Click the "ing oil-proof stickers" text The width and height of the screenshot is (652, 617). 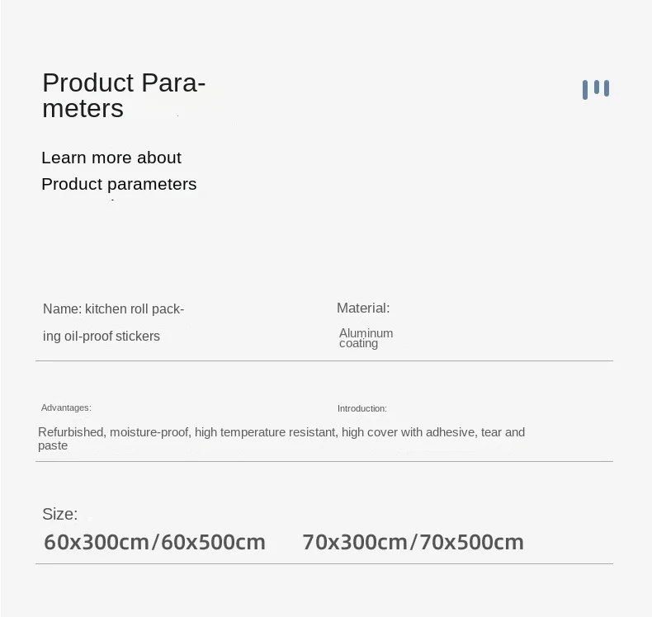coord(102,336)
